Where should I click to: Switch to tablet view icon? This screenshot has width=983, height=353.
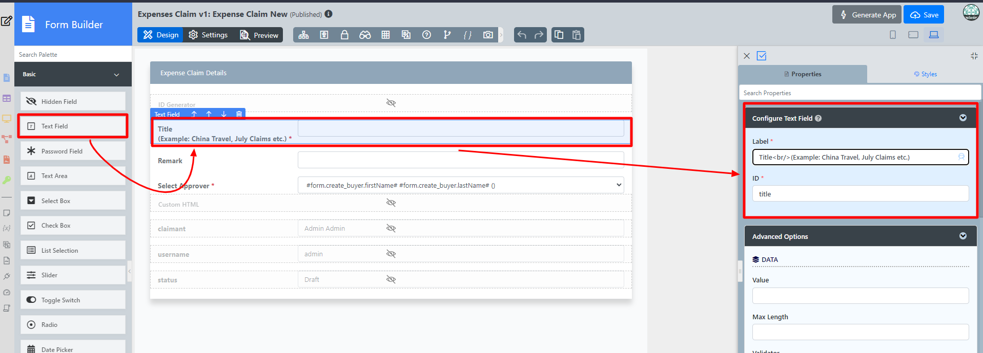(x=913, y=35)
